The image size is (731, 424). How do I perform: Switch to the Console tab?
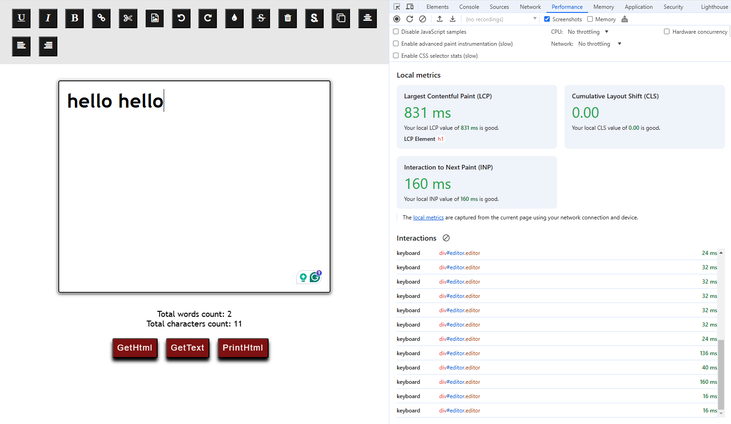point(469,6)
